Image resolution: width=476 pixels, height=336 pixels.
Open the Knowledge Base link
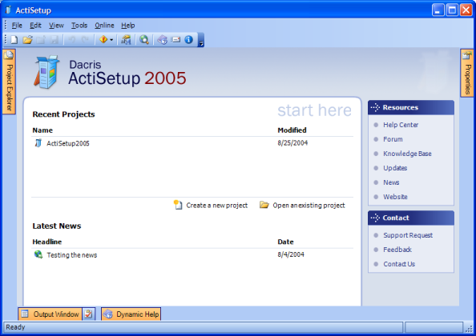(407, 154)
